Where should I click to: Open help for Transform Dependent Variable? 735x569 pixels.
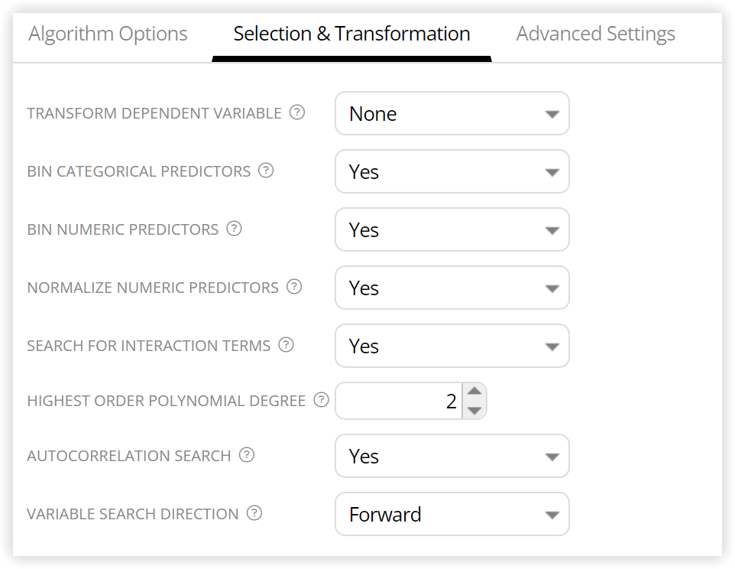pos(296,112)
